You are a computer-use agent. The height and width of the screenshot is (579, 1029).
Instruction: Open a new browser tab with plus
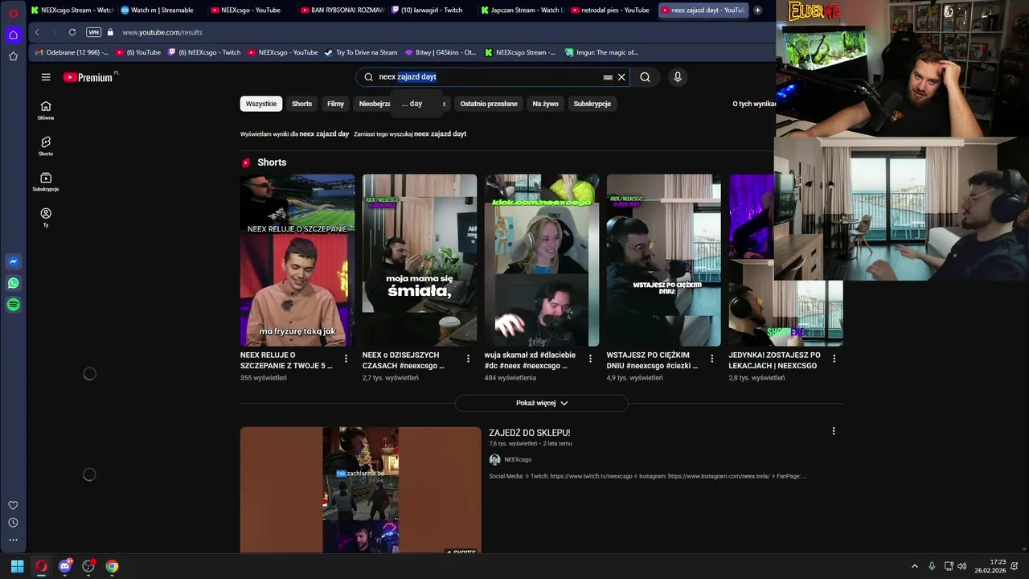[x=757, y=10]
